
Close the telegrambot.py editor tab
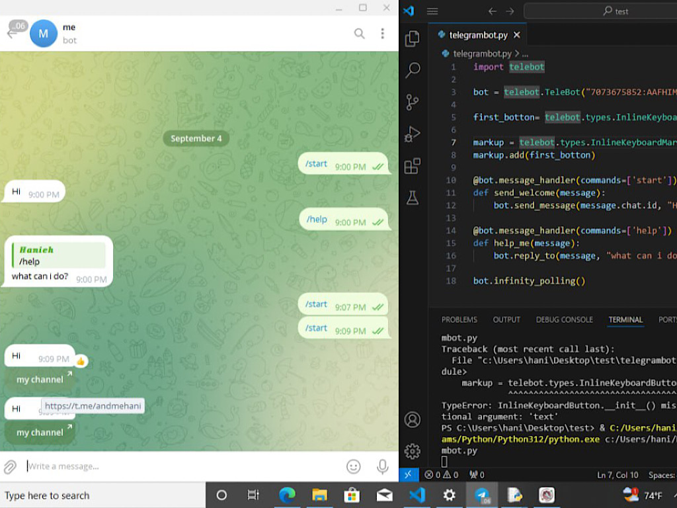517,35
